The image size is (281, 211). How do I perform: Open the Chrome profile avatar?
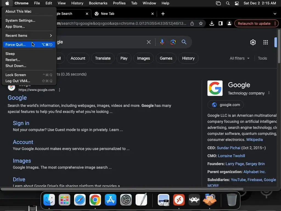point(229,24)
